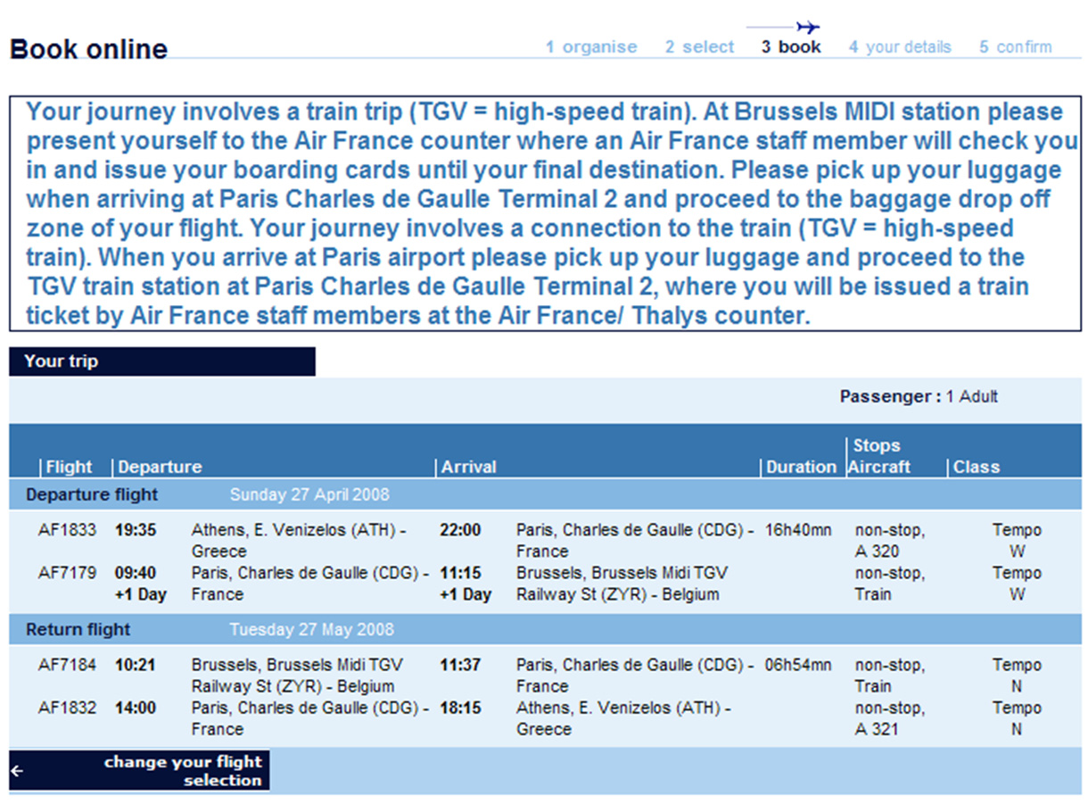Open step 4 your details
The width and height of the screenshot is (1088, 804).
point(900,47)
